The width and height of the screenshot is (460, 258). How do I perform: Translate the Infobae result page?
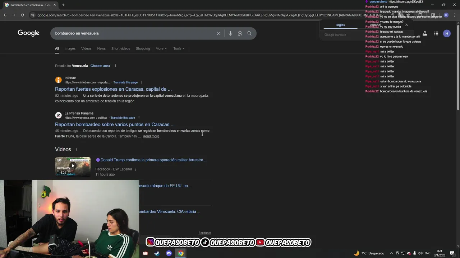click(125, 82)
